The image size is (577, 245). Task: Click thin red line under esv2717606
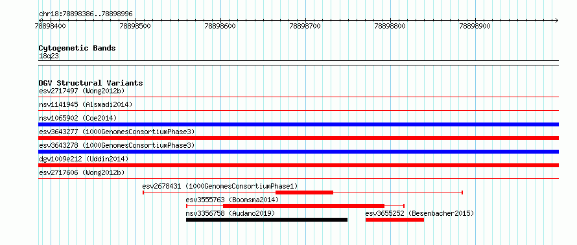pyautogui.click(x=299, y=179)
